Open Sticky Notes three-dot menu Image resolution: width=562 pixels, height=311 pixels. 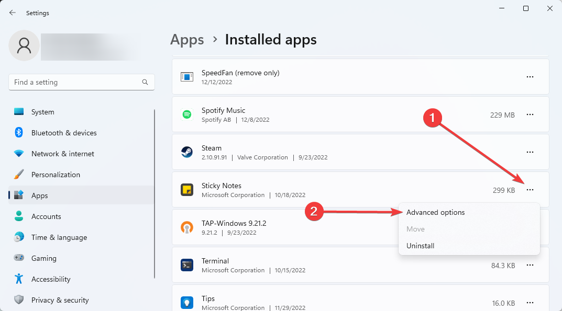tap(530, 190)
